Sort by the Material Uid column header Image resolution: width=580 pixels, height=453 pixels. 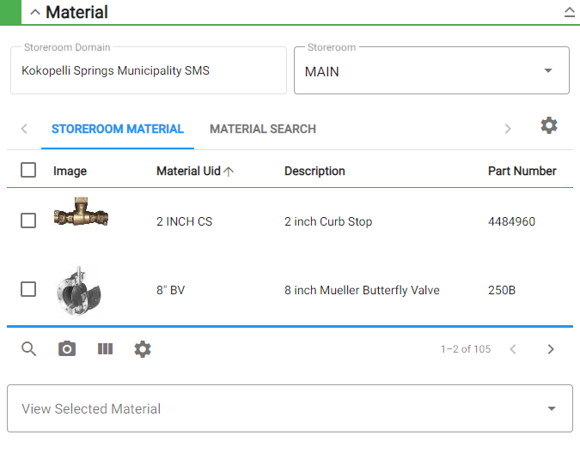coord(188,172)
